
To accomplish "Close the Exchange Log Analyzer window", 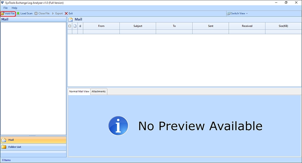I will [x=296, y=3].
